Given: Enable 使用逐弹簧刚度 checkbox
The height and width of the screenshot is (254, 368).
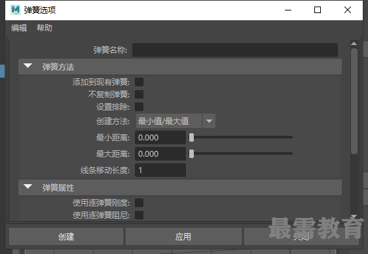Looking at the screenshot, I should click(x=139, y=202).
